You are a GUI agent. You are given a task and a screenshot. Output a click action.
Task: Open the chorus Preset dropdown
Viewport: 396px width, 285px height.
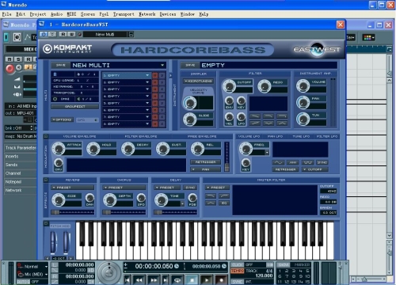point(124,188)
